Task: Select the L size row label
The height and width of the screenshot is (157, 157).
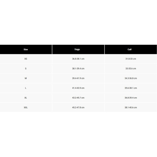Action: click(x=26, y=88)
